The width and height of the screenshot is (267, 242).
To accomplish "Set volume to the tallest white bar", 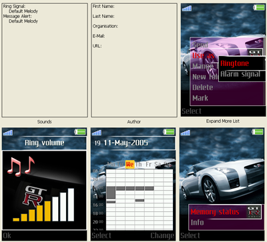I will point(71,205).
